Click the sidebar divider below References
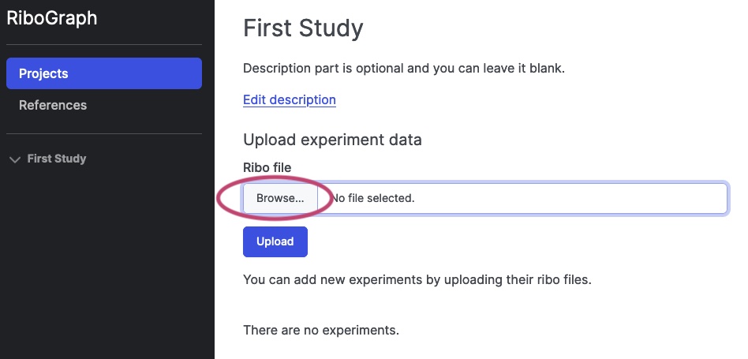Image resolution: width=748 pixels, height=359 pixels. click(x=104, y=134)
